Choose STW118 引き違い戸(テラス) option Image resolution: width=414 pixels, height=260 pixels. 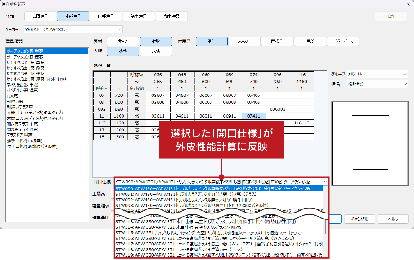pyautogui.click(x=219, y=249)
